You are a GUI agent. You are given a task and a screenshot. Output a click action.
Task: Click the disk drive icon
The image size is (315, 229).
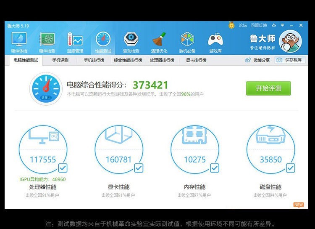coord(270,135)
